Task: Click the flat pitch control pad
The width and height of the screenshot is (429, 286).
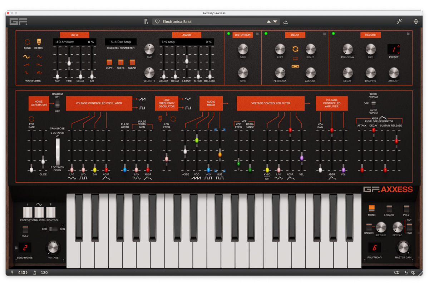Action: point(28,212)
